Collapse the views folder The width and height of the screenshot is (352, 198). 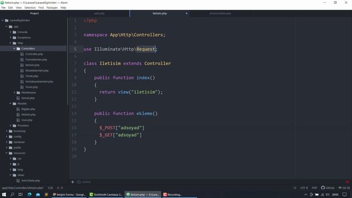coord(10,175)
